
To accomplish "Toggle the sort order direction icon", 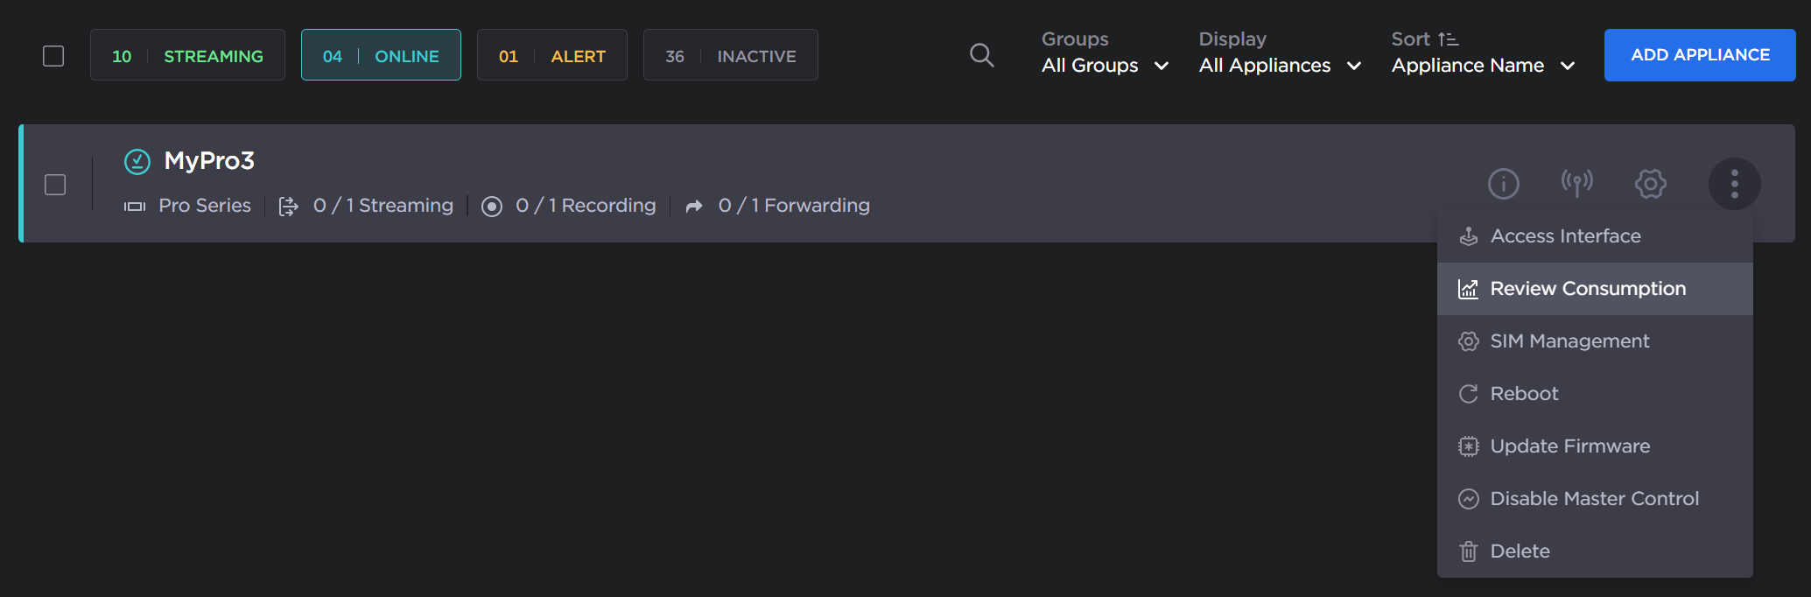I will pos(1448,39).
